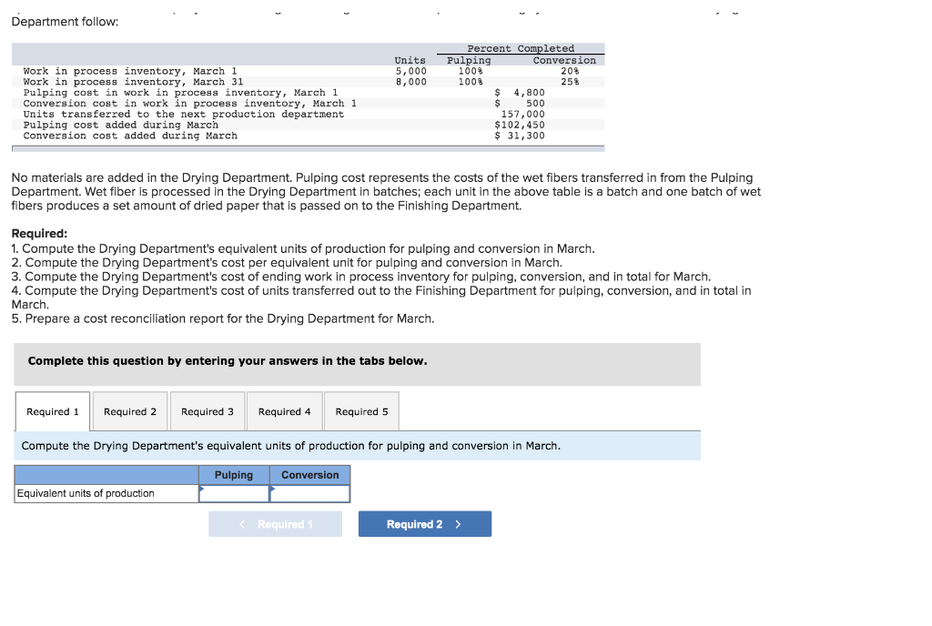The height and width of the screenshot is (626, 932).
Task: Click the $102,450 pulping cost value
Action: (x=520, y=125)
